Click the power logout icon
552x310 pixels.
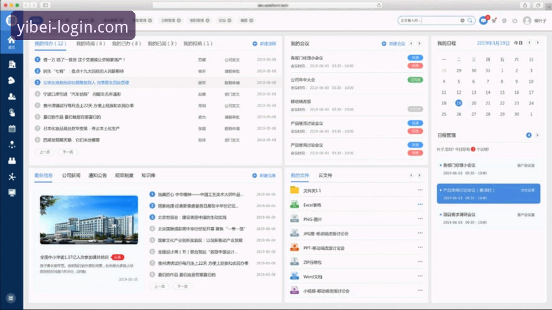tap(515, 21)
